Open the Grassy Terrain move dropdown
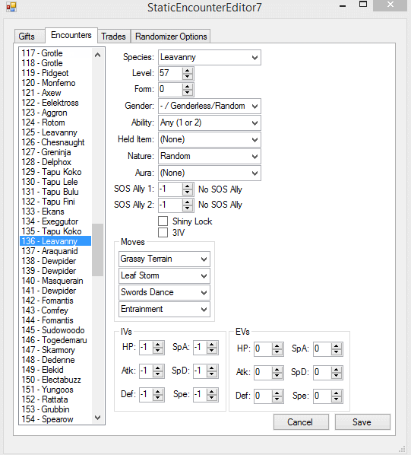Screen dimensions: 411x455 [x=164, y=259]
